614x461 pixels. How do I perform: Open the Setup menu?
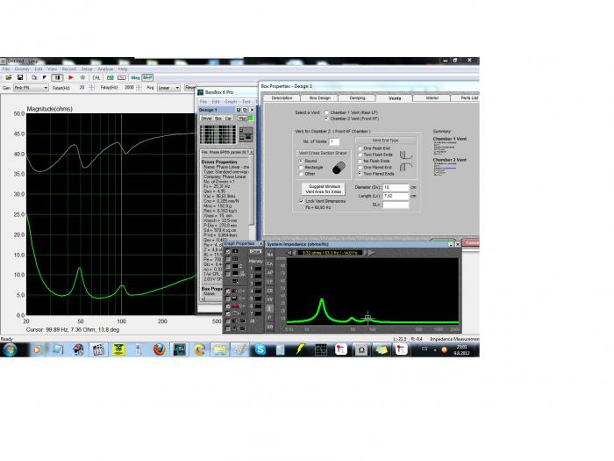(x=87, y=69)
